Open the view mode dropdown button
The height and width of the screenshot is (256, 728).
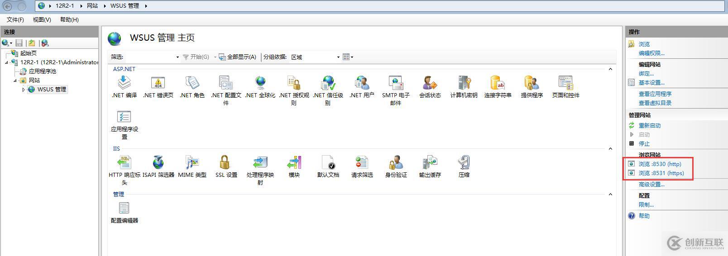(348, 57)
